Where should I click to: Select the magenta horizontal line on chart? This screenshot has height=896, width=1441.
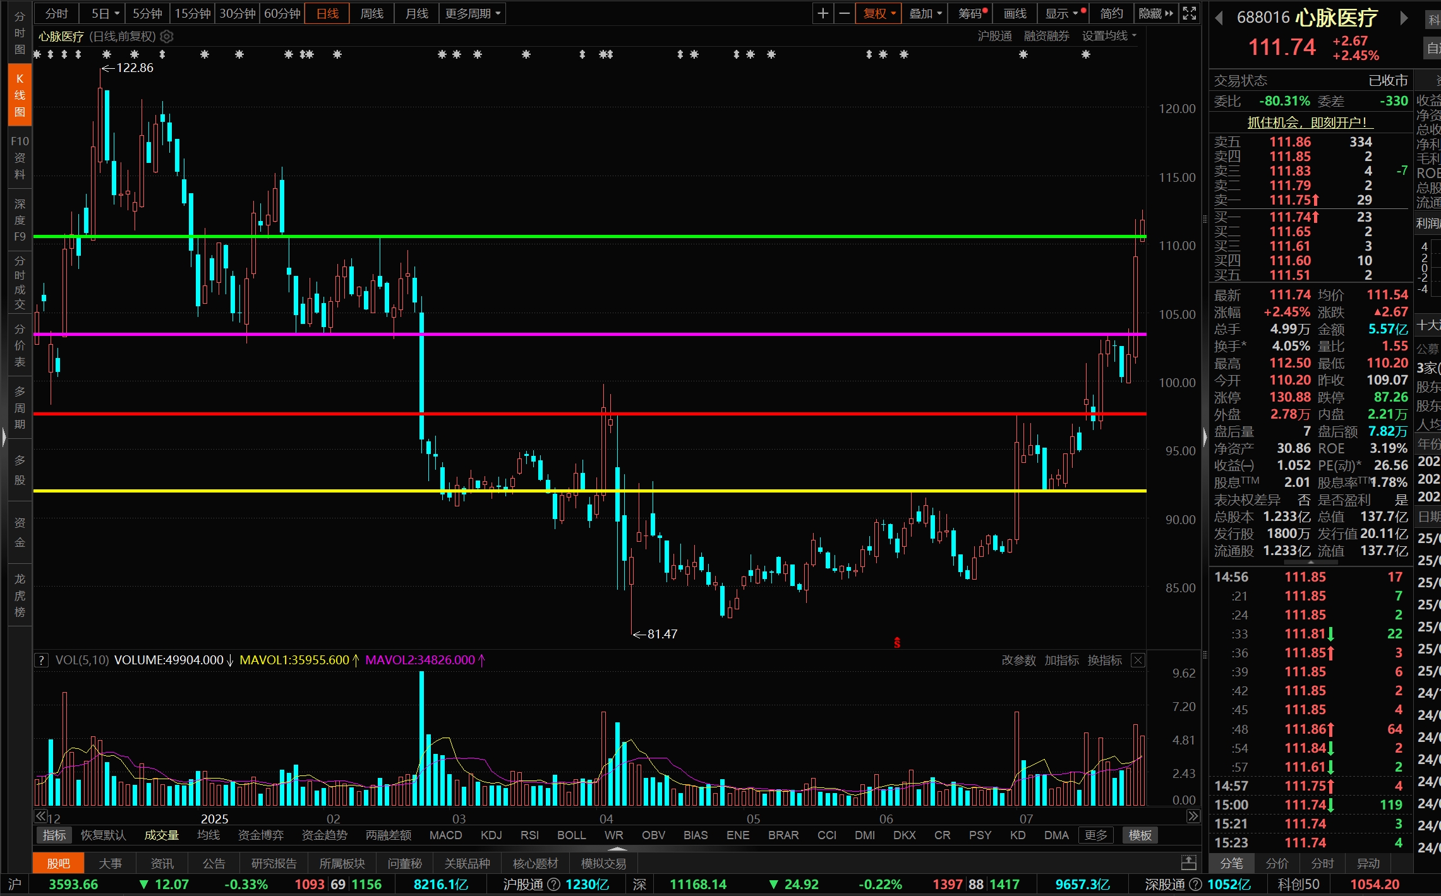589,333
